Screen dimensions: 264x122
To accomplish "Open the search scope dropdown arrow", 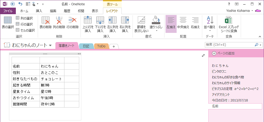I will 261,45.
